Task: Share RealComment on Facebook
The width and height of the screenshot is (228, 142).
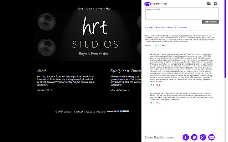Action: click(186, 137)
